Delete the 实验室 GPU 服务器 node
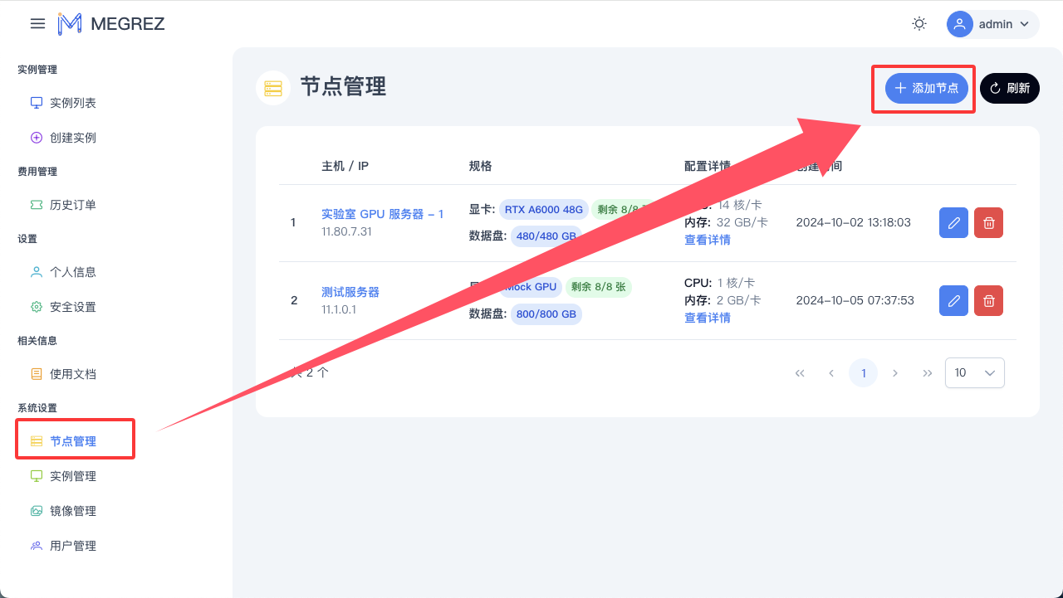 tap(988, 222)
